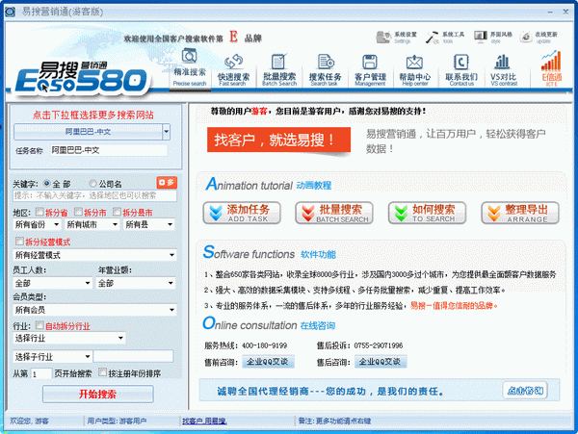Click the 开始搜索 button

click(97, 395)
